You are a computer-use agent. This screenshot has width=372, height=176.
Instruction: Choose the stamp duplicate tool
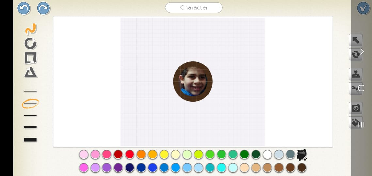(x=356, y=74)
